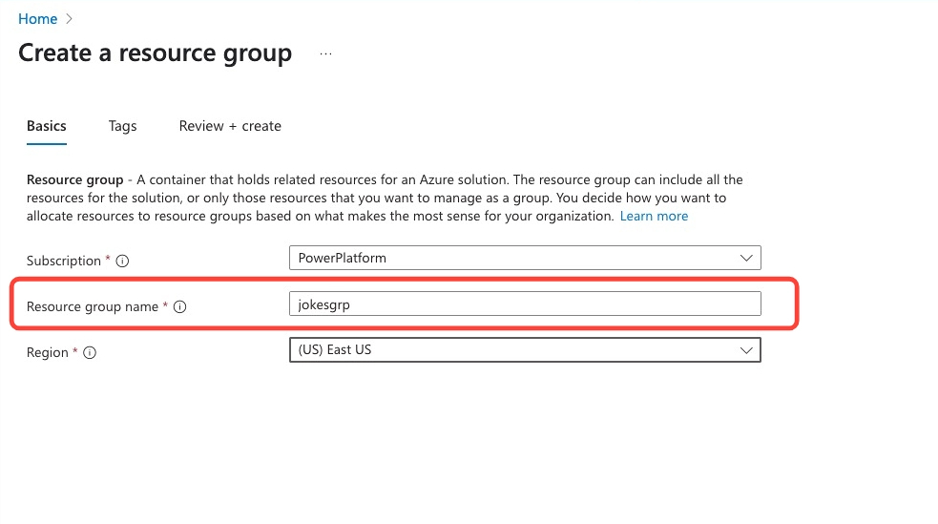Viewport: 938px width, 524px height.
Task: Open the ellipsis more options menu
Action: 325,53
